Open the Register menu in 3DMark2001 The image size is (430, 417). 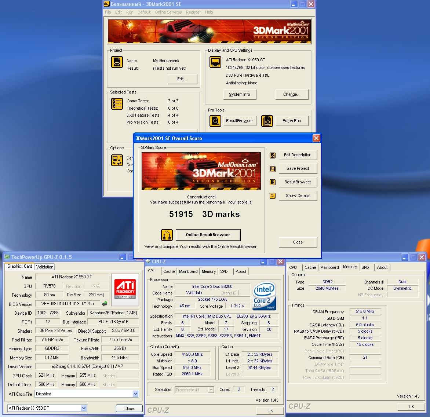coord(193,12)
